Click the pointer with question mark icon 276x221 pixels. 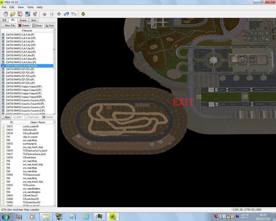click(35, 14)
